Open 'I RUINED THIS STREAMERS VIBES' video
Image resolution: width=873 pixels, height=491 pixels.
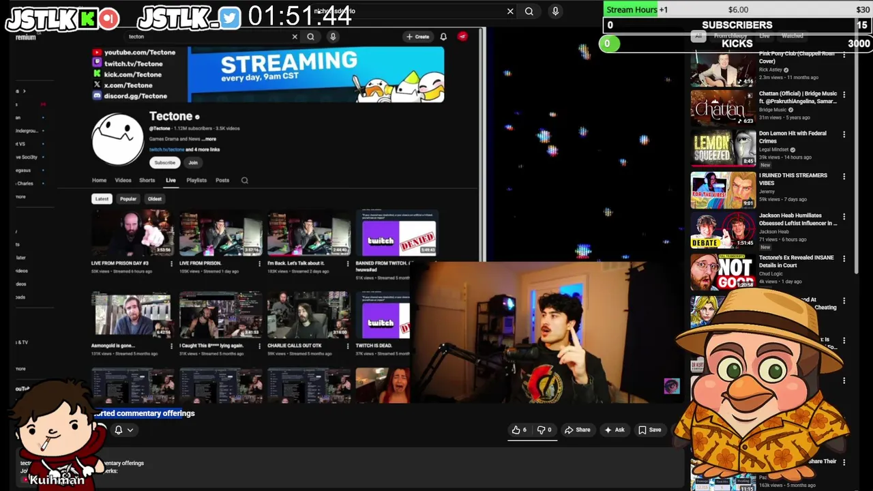pos(723,190)
